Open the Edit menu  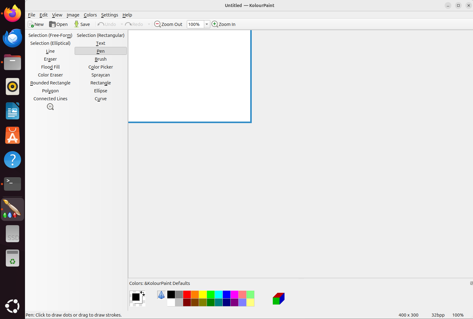[44, 15]
